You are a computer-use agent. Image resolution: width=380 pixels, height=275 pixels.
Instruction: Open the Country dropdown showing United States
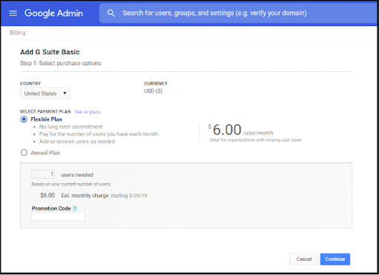point(45,93)
